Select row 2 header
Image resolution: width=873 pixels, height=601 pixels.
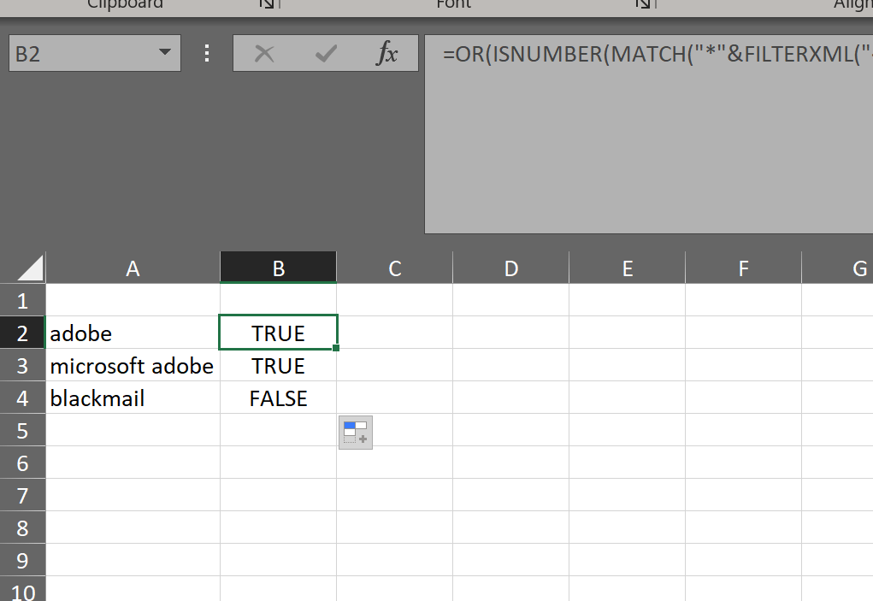click(22, 333)
